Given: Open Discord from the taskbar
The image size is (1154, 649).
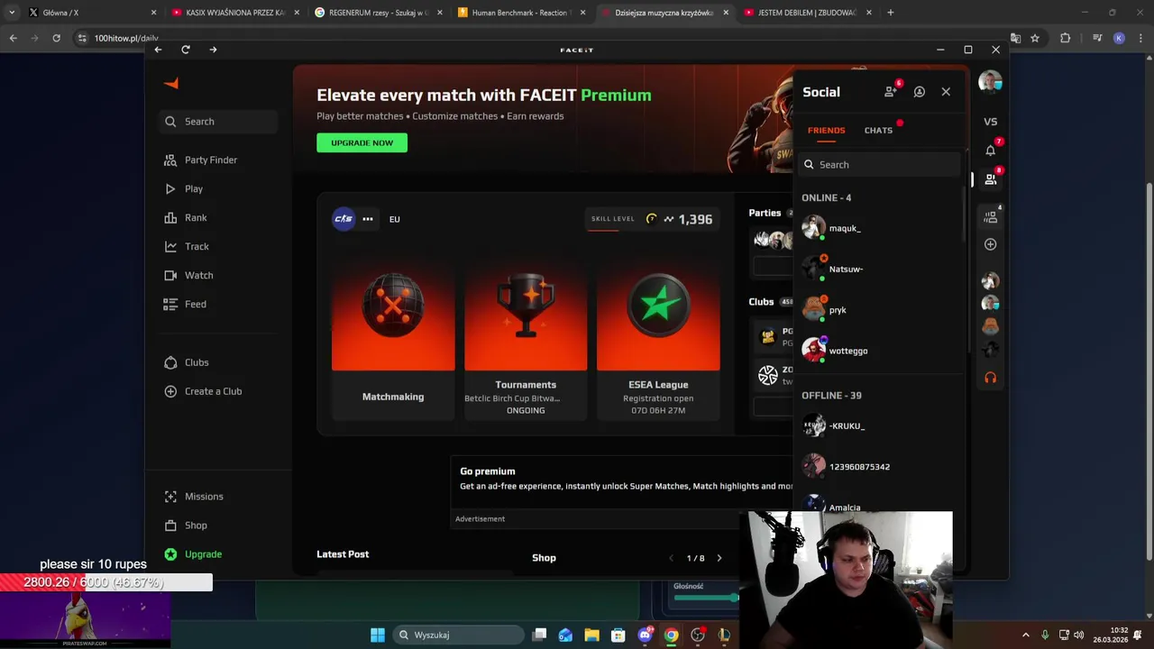Looking at the screenshot, I should point(645,635).
